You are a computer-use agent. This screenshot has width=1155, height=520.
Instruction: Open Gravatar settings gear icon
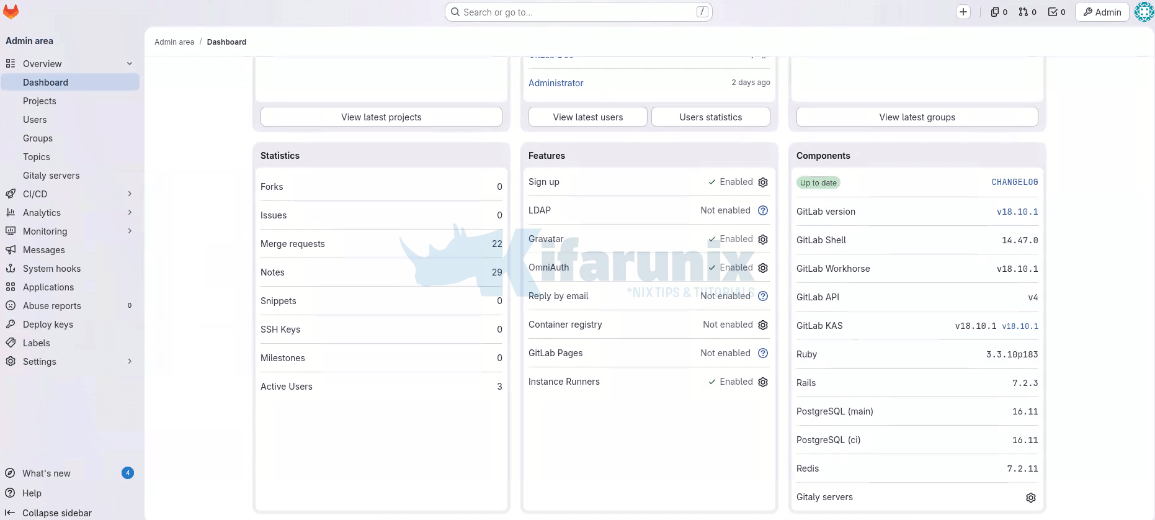(763, 240)
